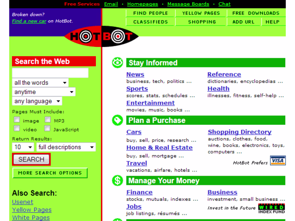The image size is (295, 221).
Task: Open the FREE DOWNLOADS tab
Action: tap(256, 13)
